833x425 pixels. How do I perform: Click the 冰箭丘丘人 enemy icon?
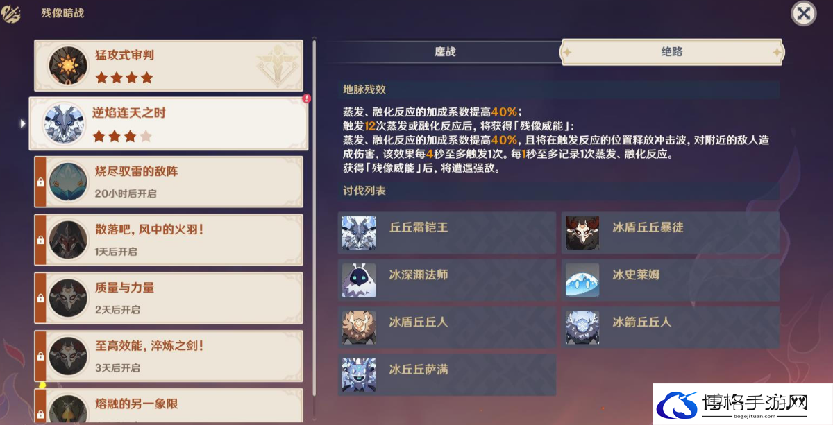tap(582, 327)
